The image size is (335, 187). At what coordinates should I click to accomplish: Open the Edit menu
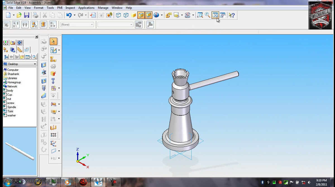pyautogui.click(x=19, y=8)
